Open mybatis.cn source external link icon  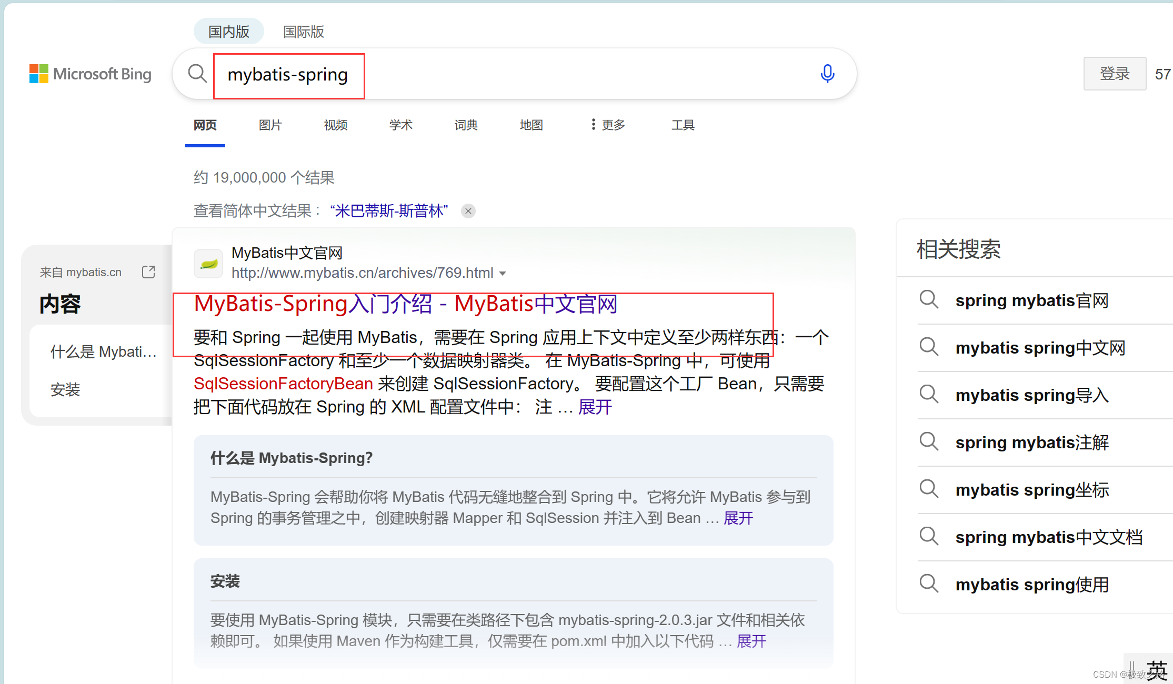click(x=148, y=272)
